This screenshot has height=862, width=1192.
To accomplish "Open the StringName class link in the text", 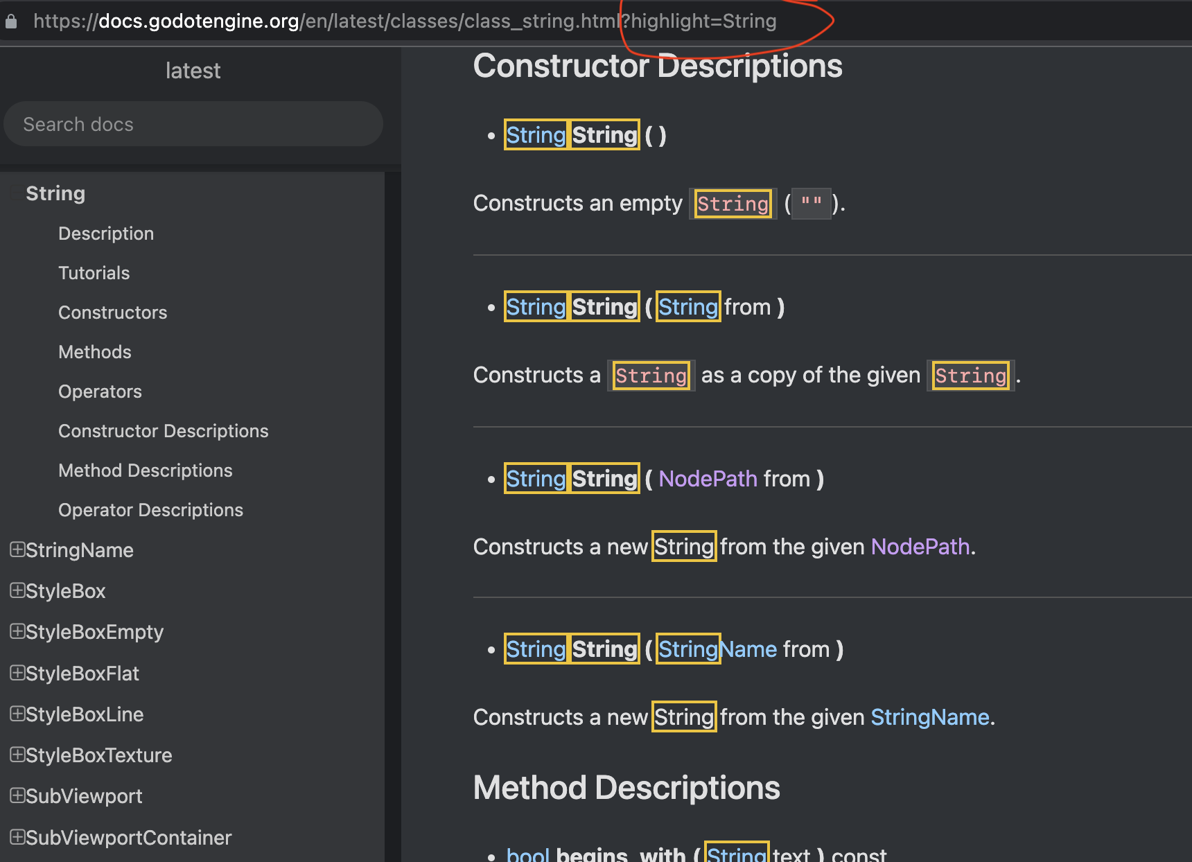I will pyautogui.click(x=929, y=716).
